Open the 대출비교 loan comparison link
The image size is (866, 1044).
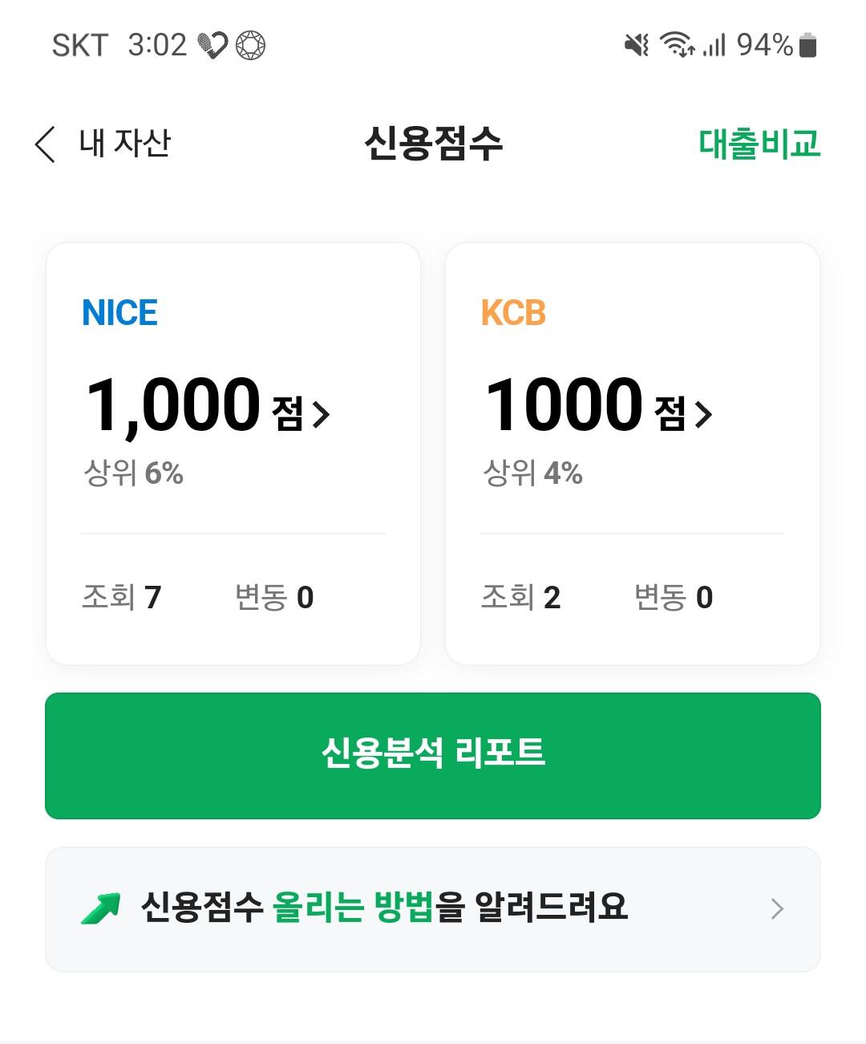pyautogui.click(x=759, y=144)
